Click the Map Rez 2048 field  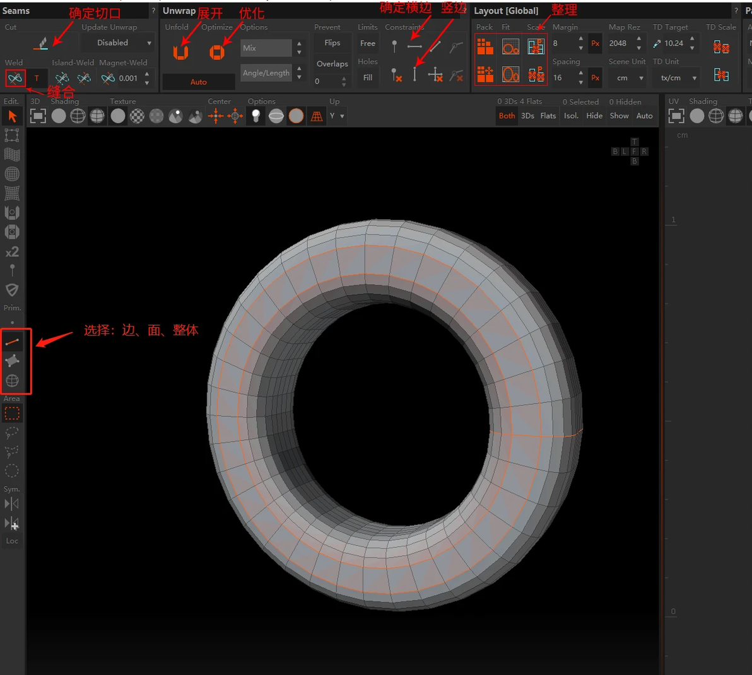[x=618, y=43]
